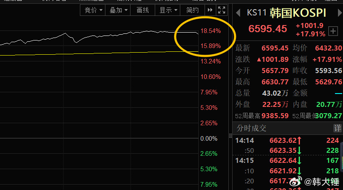Click the 最高 value 6630.77
This screenshot has height=190, width=343.
[x=275, y=82]
